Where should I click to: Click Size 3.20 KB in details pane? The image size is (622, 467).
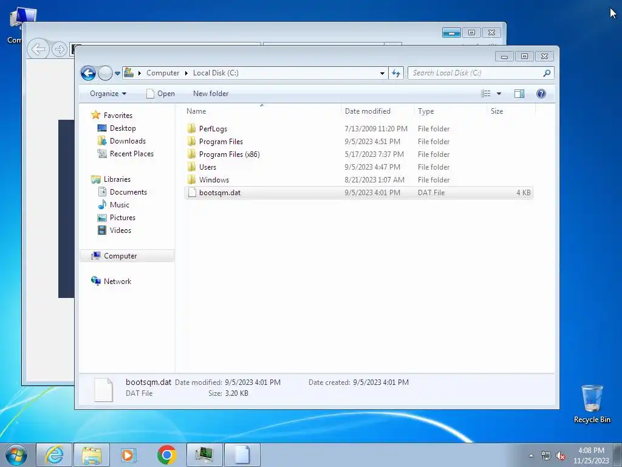coord(236,393)
